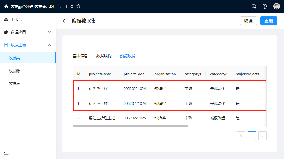Select 数据源 in the sidebar

point(14,71)
